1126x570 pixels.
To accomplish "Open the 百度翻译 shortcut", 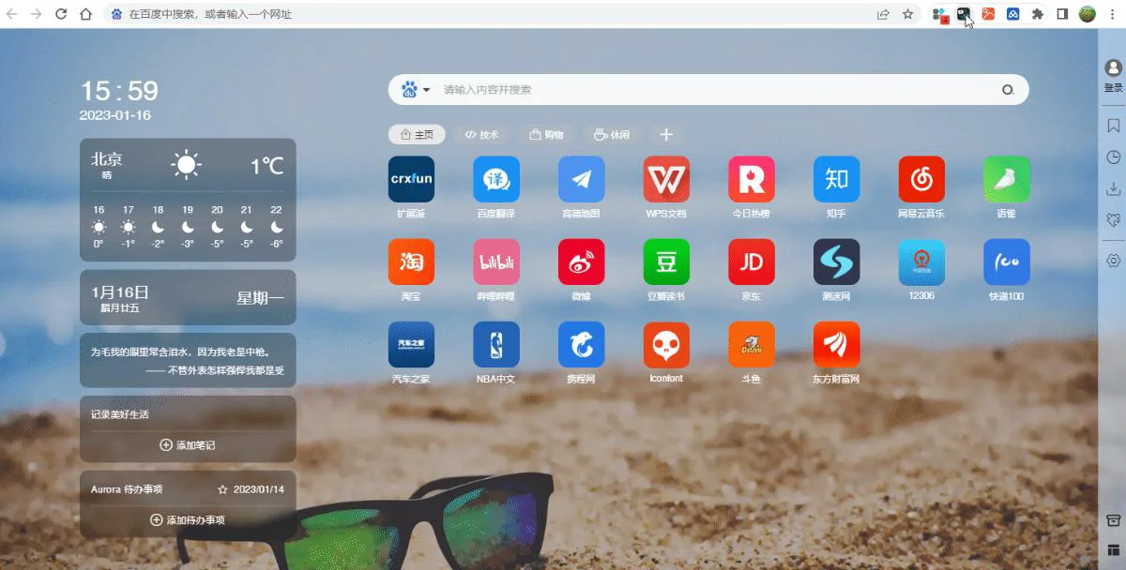I will (x=496, y=179).
